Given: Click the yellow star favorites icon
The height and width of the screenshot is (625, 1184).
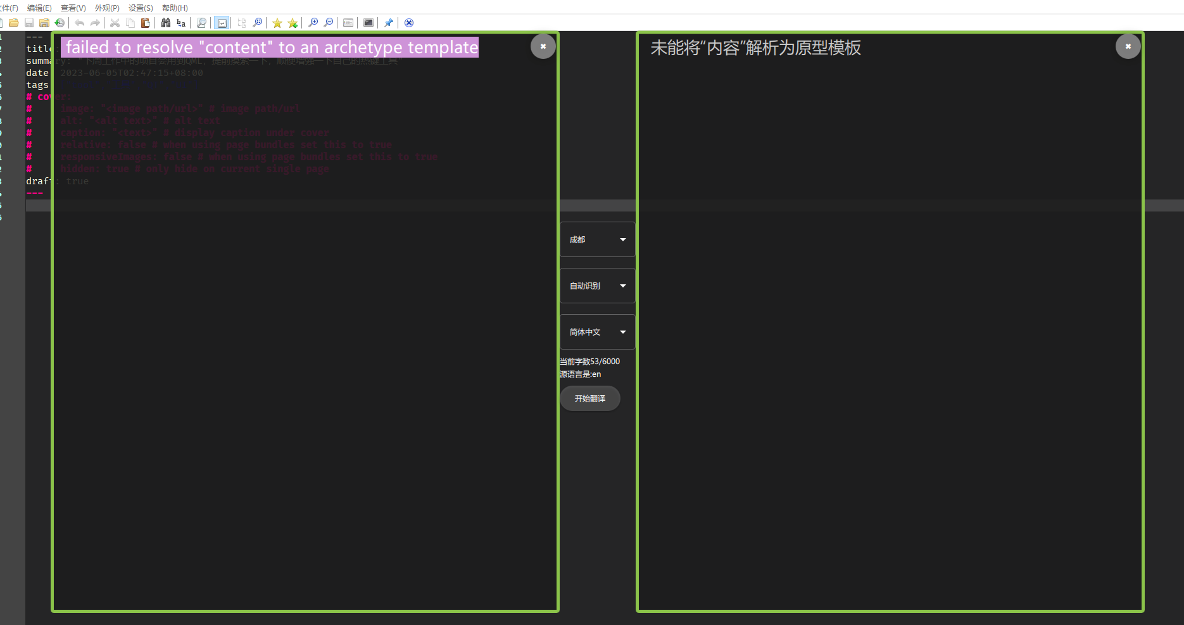Looking at the screenshot, I should click(x=277, y=23).
